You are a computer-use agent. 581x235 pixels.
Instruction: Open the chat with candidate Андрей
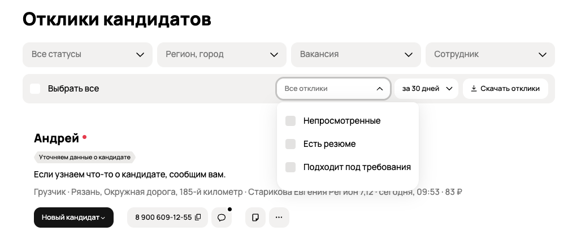pos(222,217)
